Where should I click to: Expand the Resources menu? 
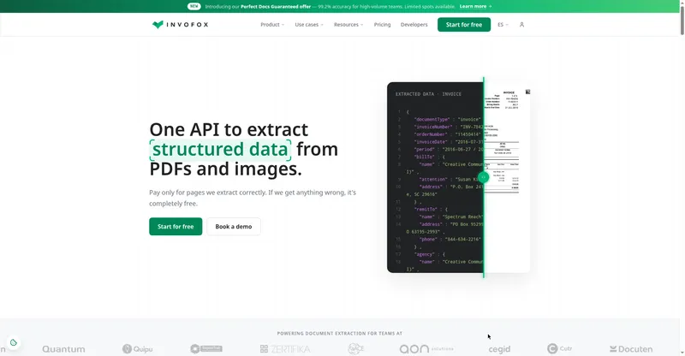click(348, 25)
